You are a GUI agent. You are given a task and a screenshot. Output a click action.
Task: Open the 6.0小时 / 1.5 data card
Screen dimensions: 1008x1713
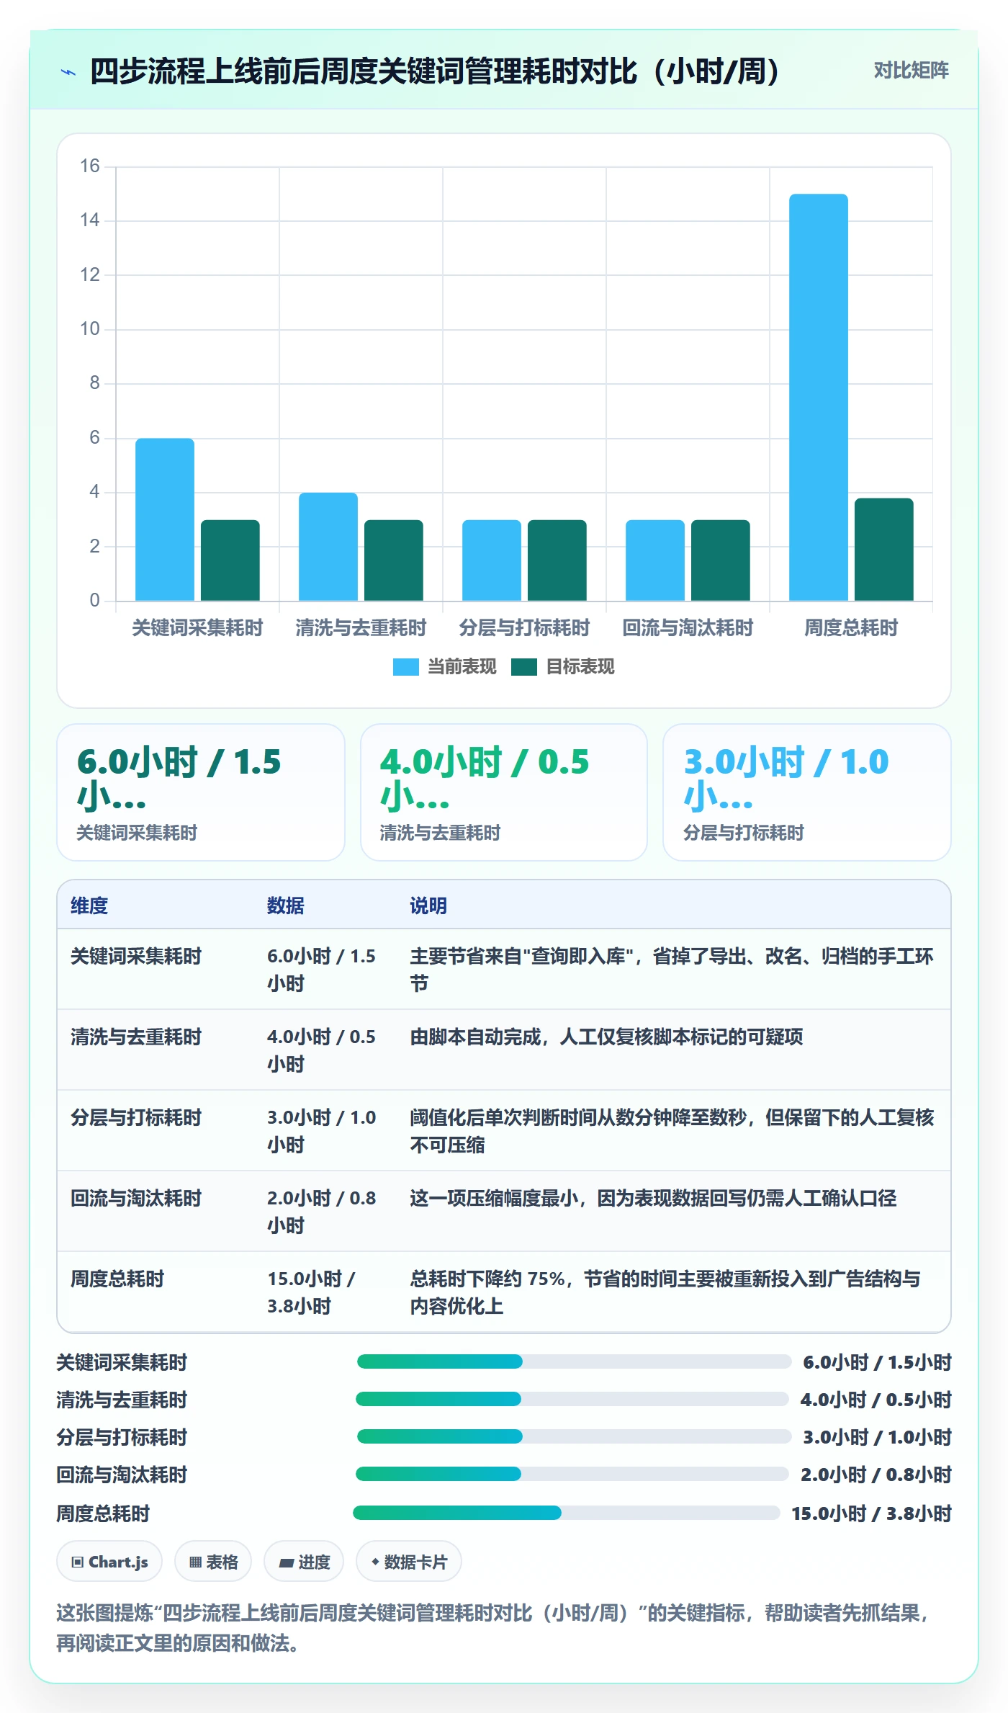(201, 792)
